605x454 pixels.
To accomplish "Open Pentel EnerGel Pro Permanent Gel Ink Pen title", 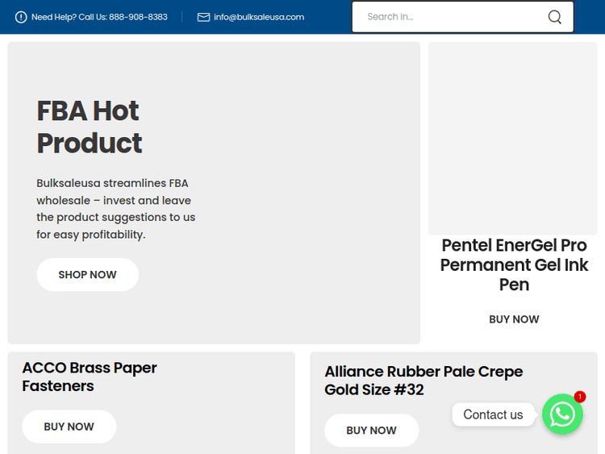I will click(514, 264).
